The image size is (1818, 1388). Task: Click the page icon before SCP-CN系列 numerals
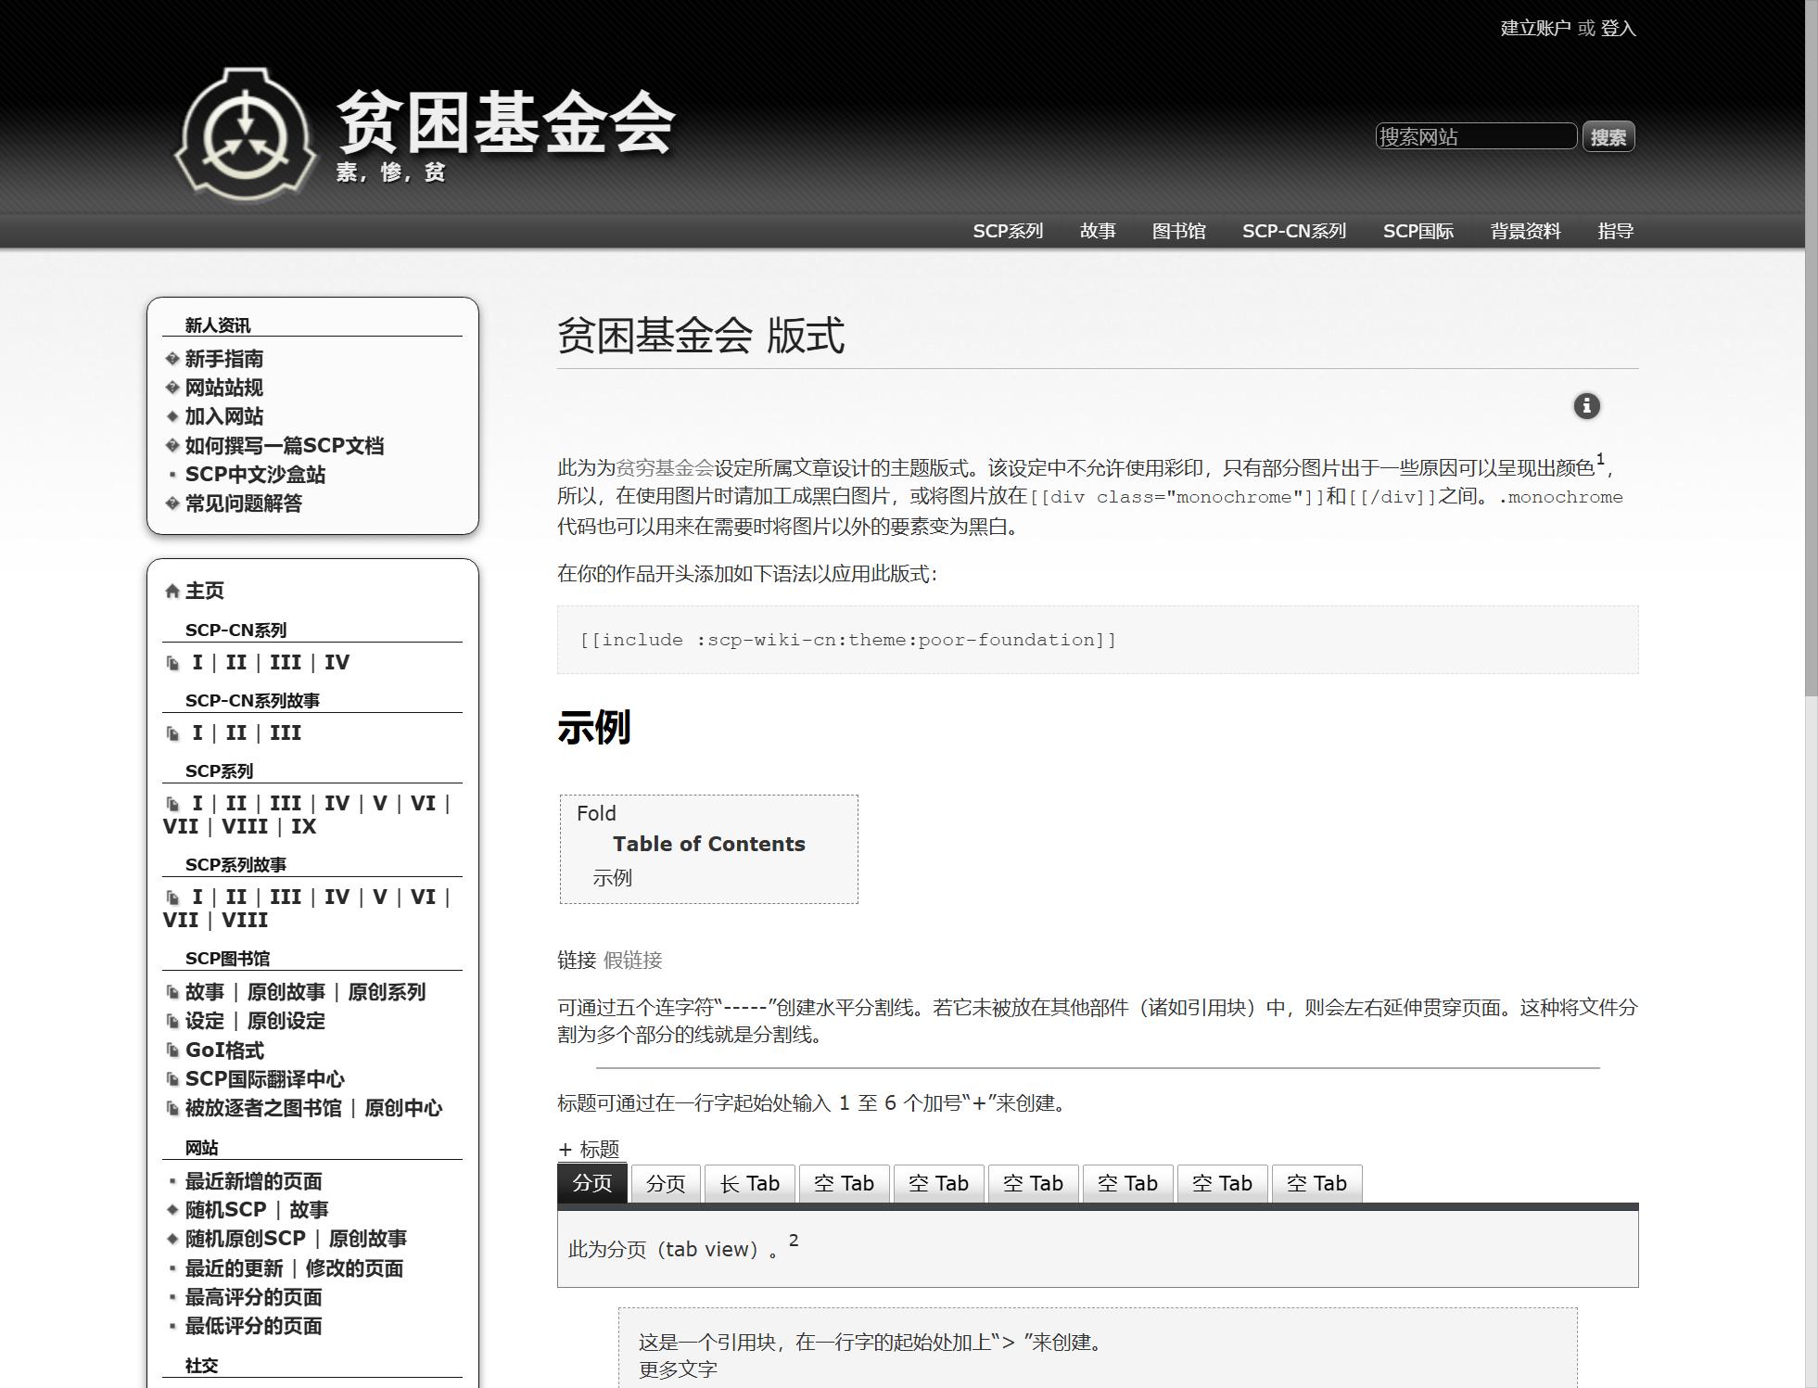(172, 663)
